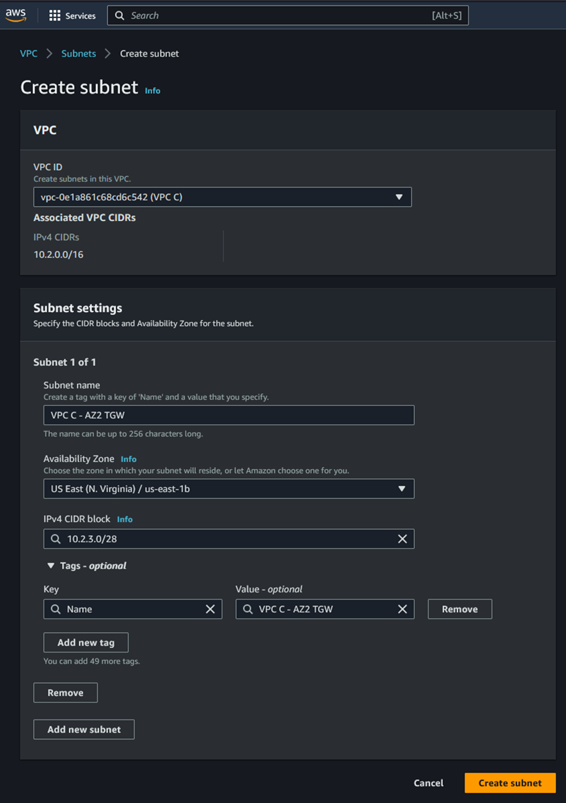Click Add new subnet button
This screenshot has height=803, width=566.
click(84, 729)
